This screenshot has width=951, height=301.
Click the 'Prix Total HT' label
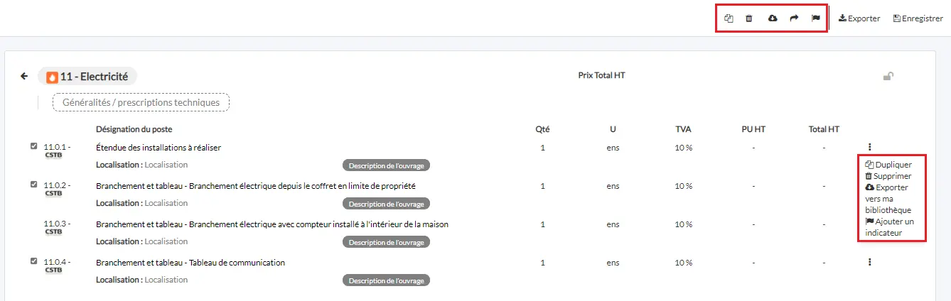[601, 75]
